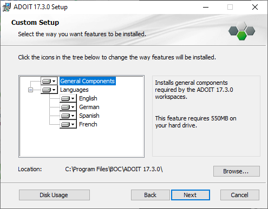Screen dimensions: 268x209
Task: Open German language install-option dropdown
Action: click(x=68, y=107)
